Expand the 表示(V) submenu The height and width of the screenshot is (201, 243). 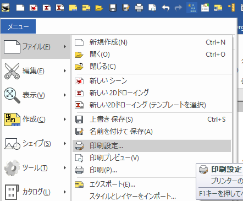36,95
